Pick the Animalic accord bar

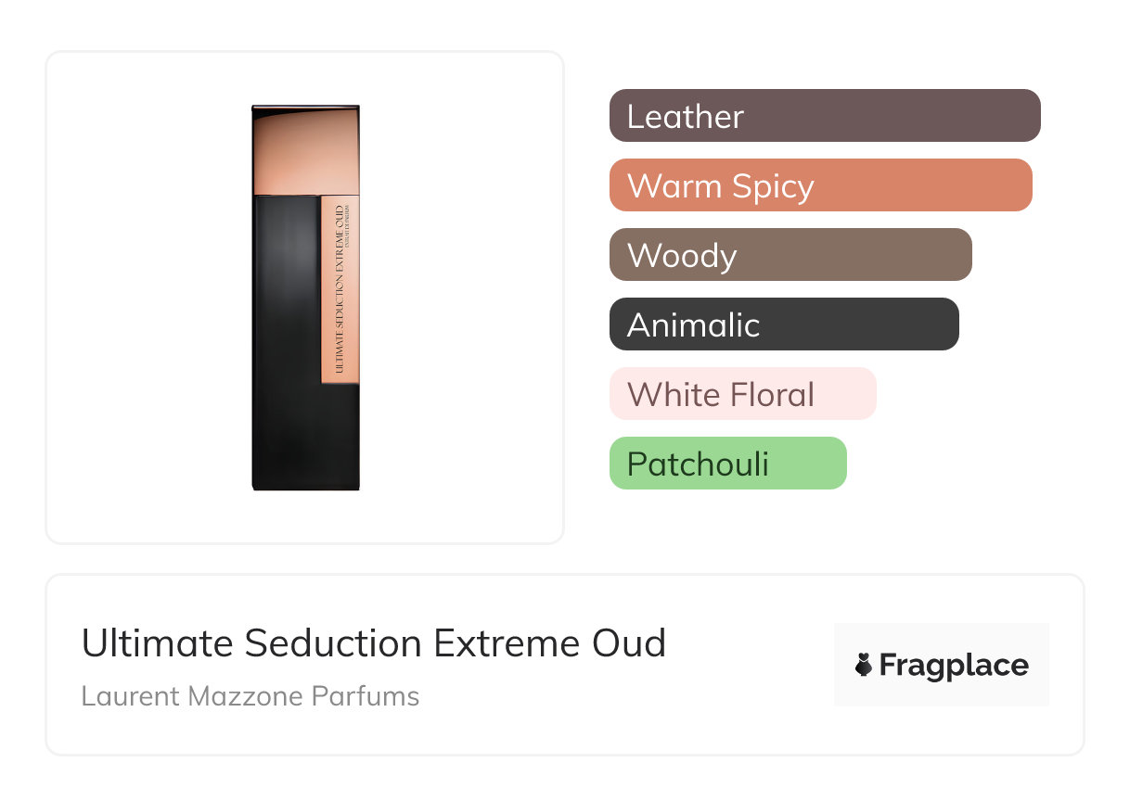point(783,324)
